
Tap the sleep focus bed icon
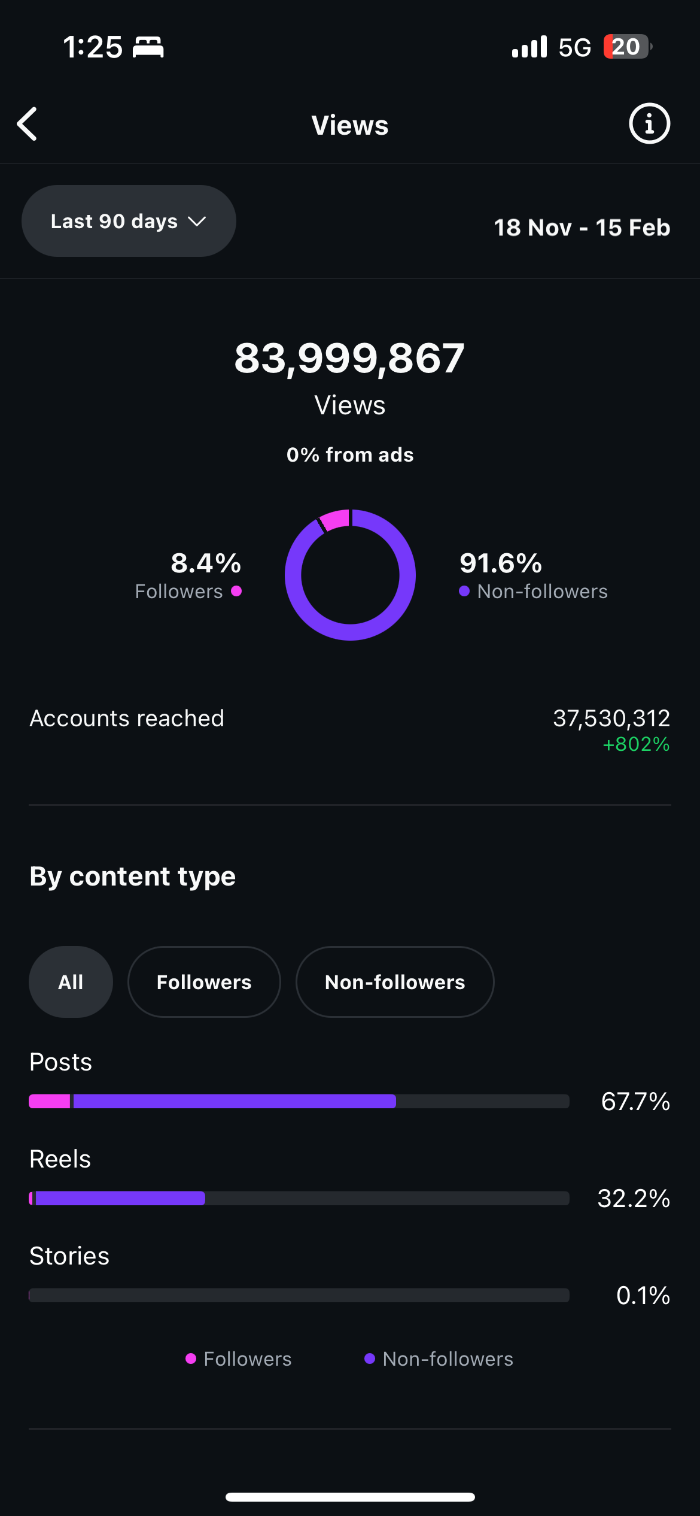[148, 47]
